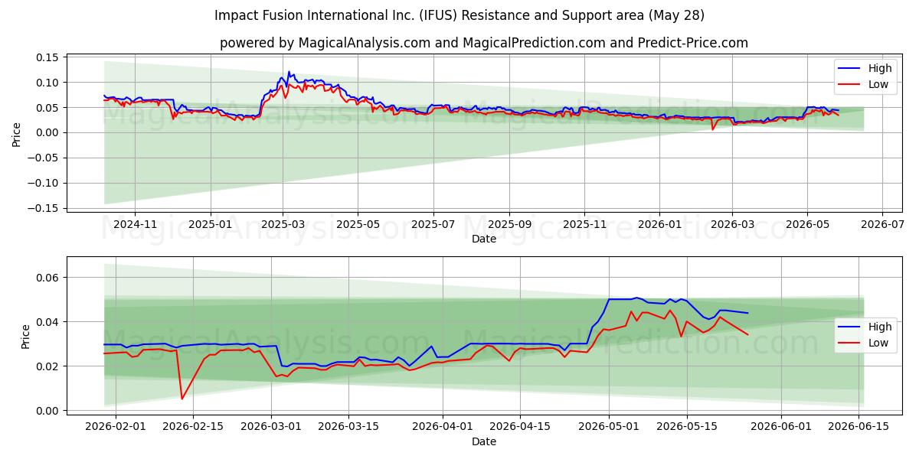Click the 0.10 value on upper y-axis
The width and height of the screenshot is (919, 459).
click(48, 83)
